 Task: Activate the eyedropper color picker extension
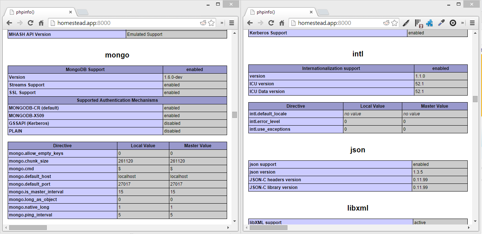(441, 23)
